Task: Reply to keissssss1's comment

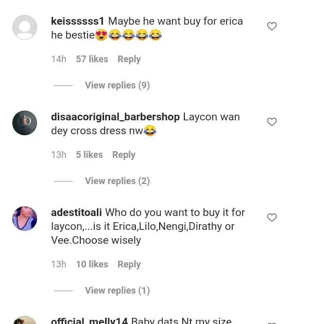Action: pyautogui.click(x=129, y=59)
